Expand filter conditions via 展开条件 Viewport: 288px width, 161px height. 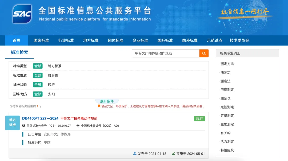[107, 101]
